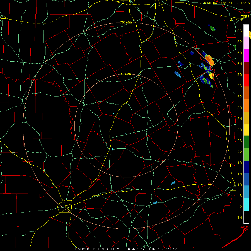The width and height of the screenshot is (251, 251).
Task: Click legend value '50'
Action: click(x=240, y=74)
